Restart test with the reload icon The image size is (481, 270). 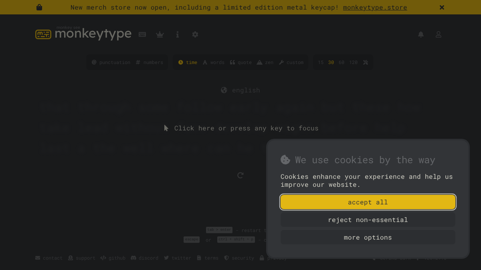(240, 175)
